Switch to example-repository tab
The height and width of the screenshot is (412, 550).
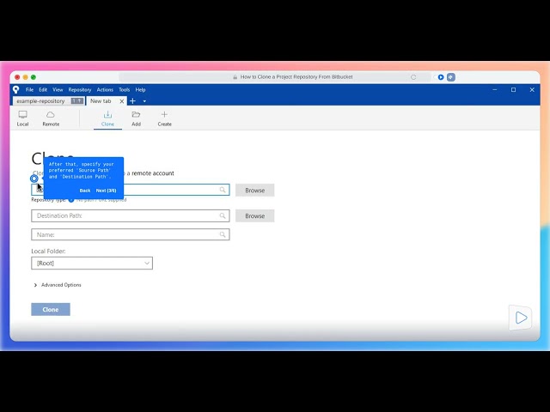pos(49,101)
